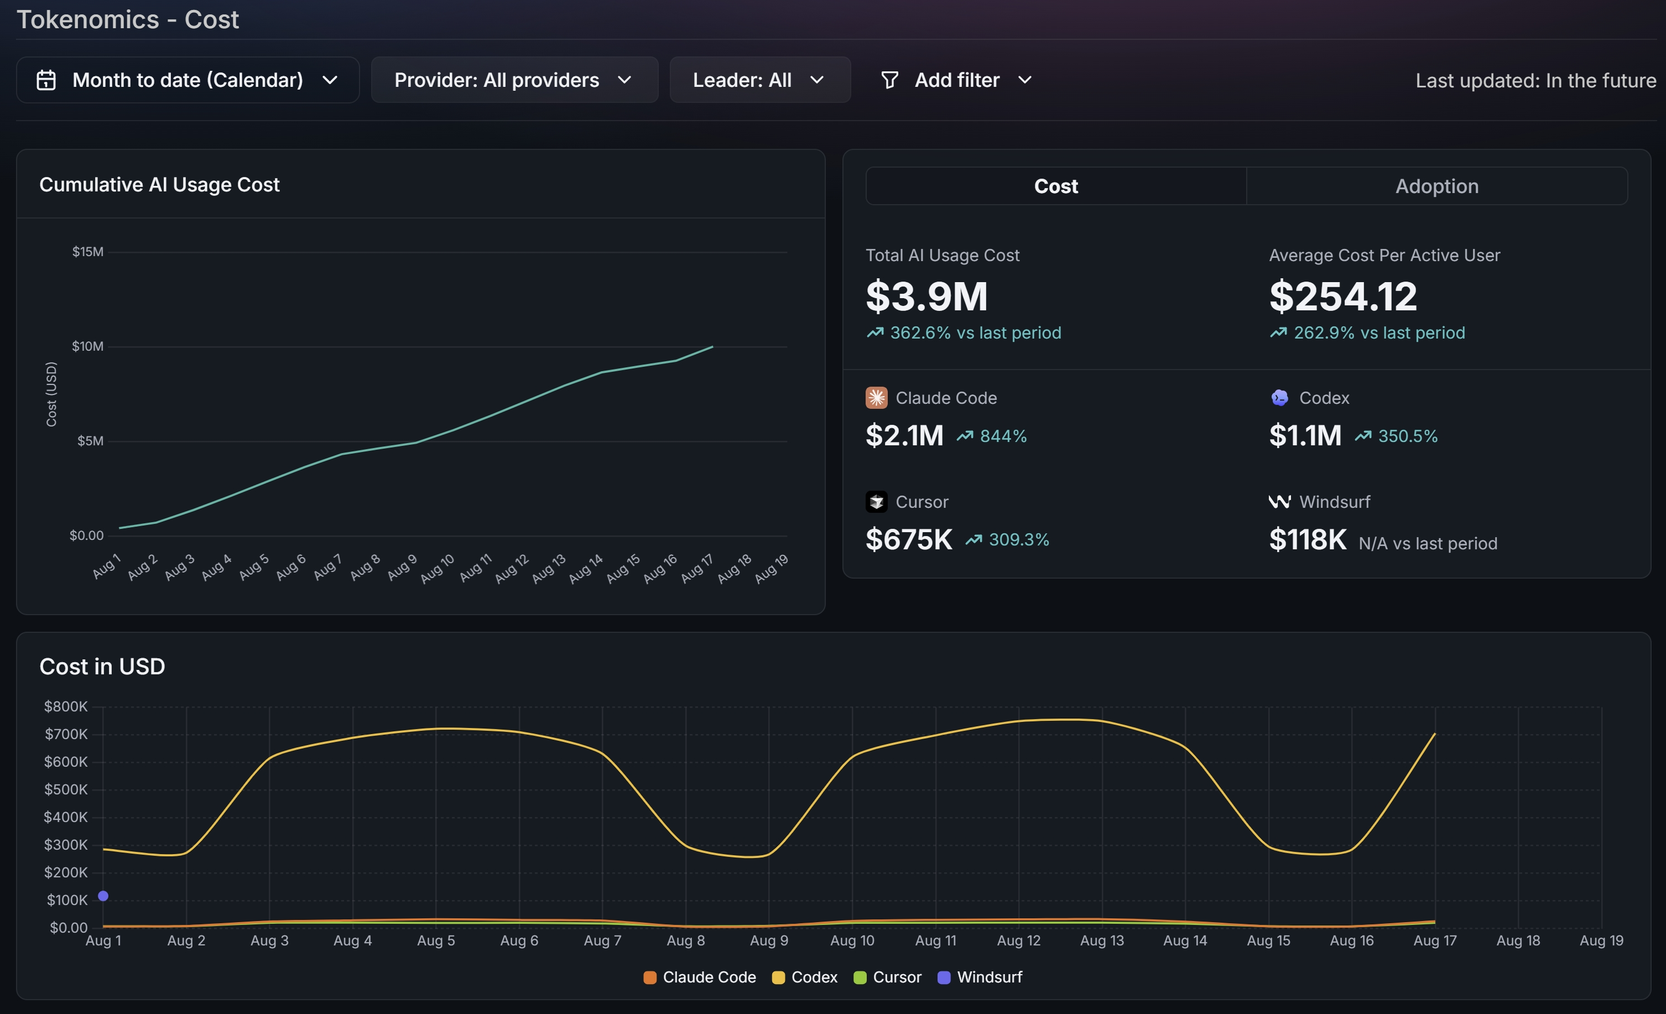This screenshot has height=1014, width=1666.
Task: Click Aug 19 label on Cost in USD axis
Action: 1601,940
